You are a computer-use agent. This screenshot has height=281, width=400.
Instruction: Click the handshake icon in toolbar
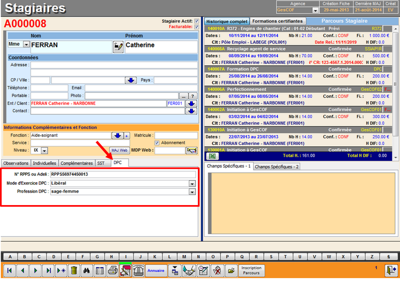pos(189,270)
